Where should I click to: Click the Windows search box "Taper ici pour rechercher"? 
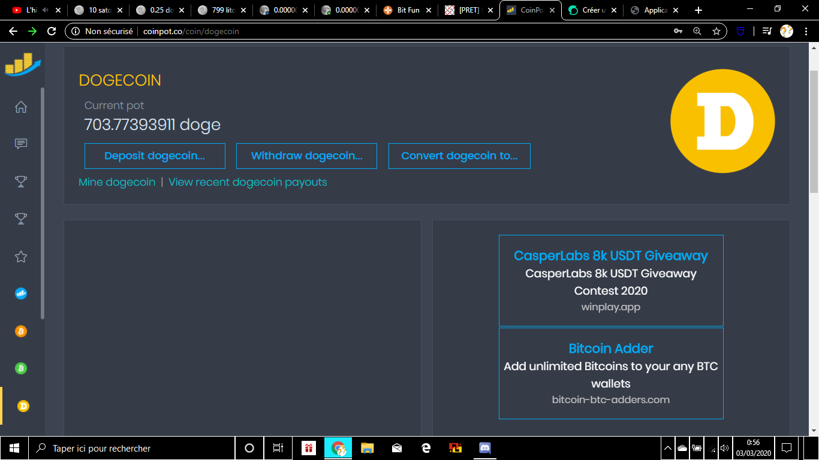tap(132, 448)
